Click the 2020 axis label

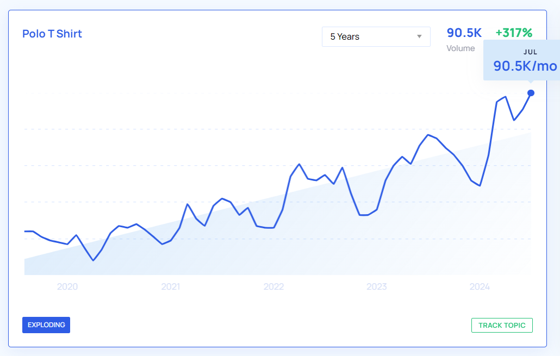point(67,287)
